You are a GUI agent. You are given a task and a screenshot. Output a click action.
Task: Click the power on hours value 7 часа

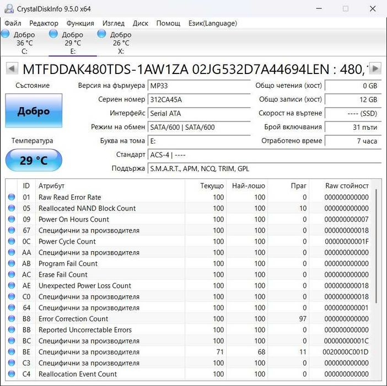[x=353, y=141]
